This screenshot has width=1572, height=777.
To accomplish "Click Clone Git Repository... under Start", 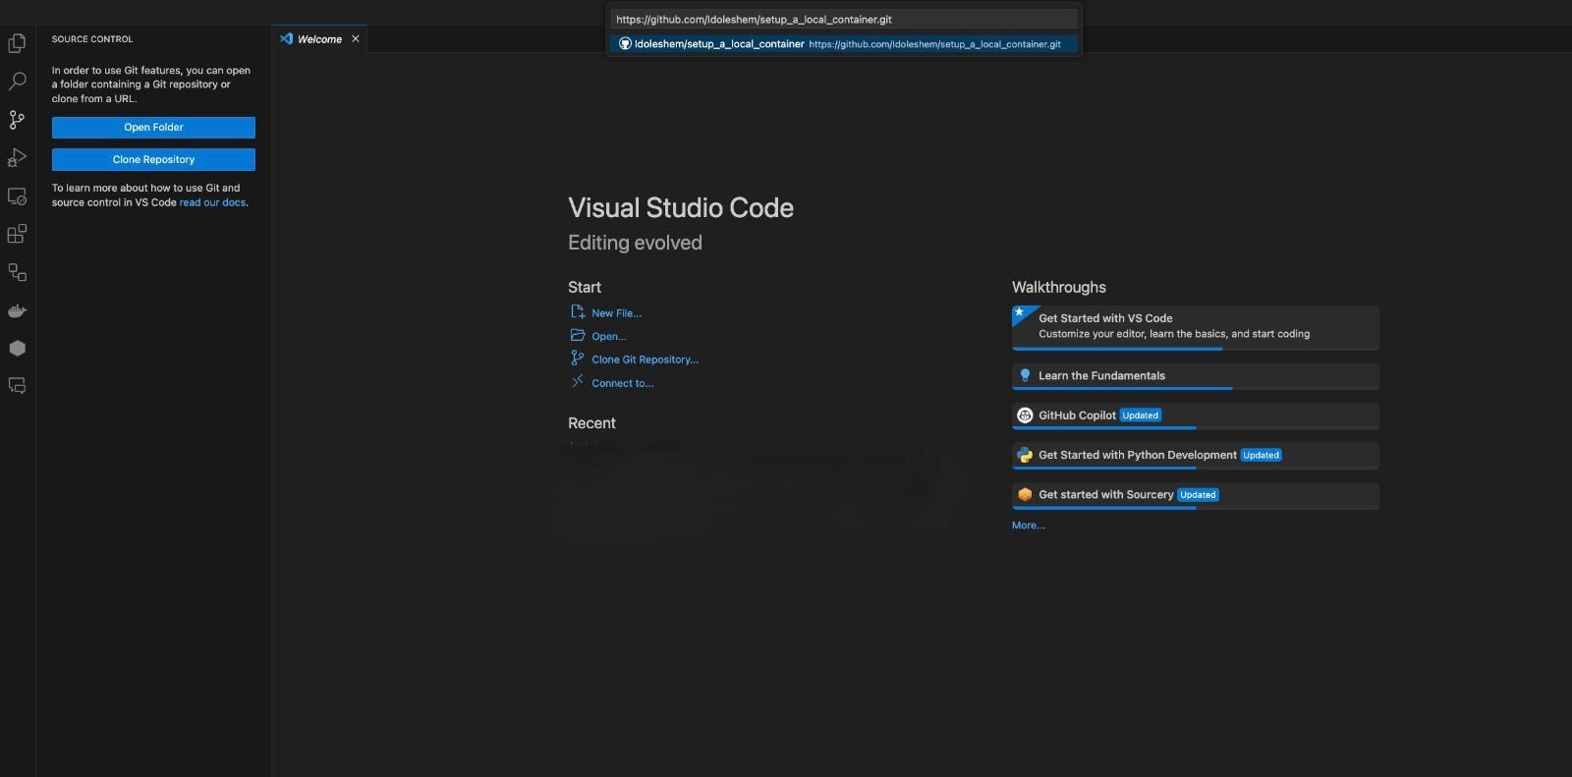I will coord(645,360).
